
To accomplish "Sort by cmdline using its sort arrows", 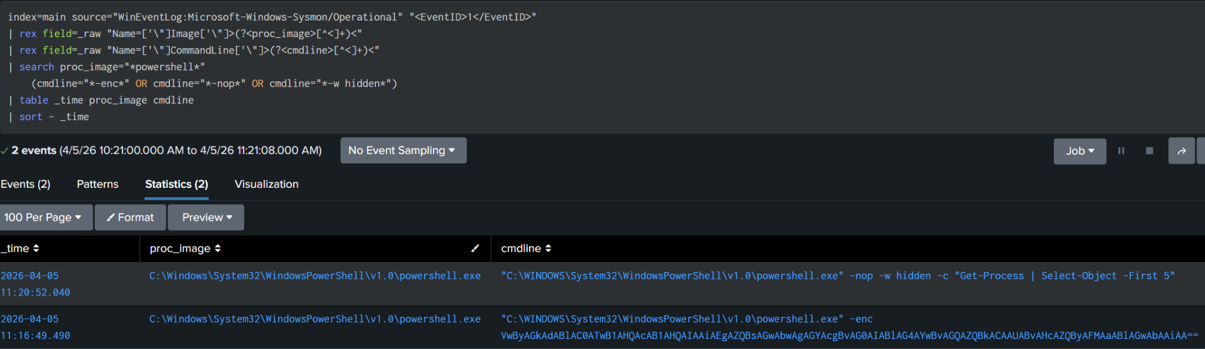I will pos(548,248).
